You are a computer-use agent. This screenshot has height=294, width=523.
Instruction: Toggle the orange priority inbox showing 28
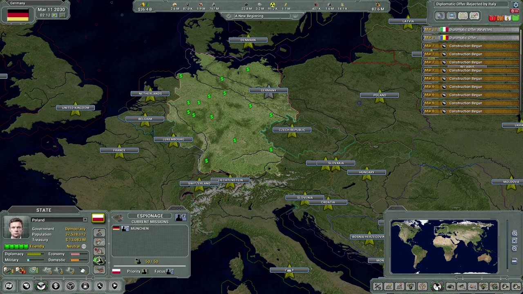point(500,18)
